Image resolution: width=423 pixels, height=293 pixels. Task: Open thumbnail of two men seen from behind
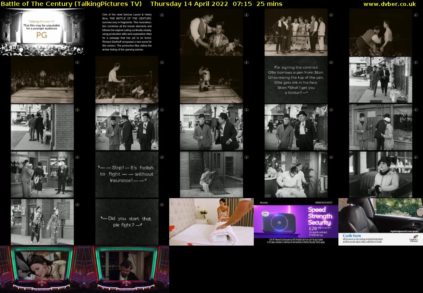42,127
